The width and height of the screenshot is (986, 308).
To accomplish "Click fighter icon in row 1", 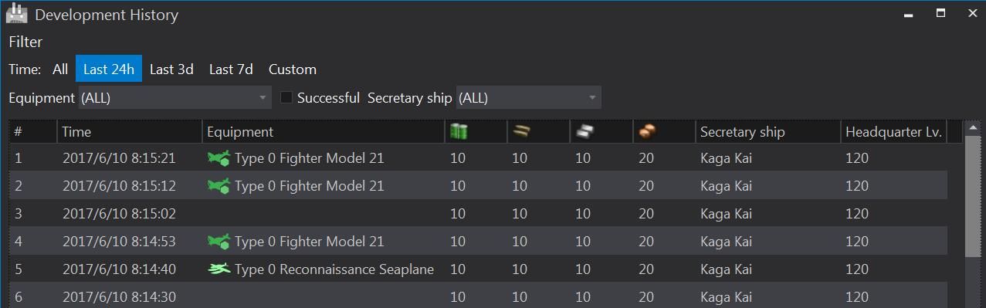I will (219, 158).
